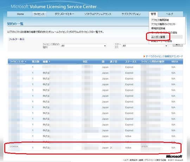Sort by ライセンス ID column arrow
Viewport: 190px width, 162px height.
(26, 62)
